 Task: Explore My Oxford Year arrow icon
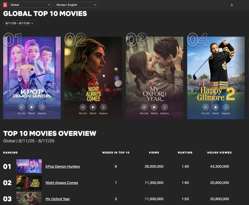[x=165, y=107]
